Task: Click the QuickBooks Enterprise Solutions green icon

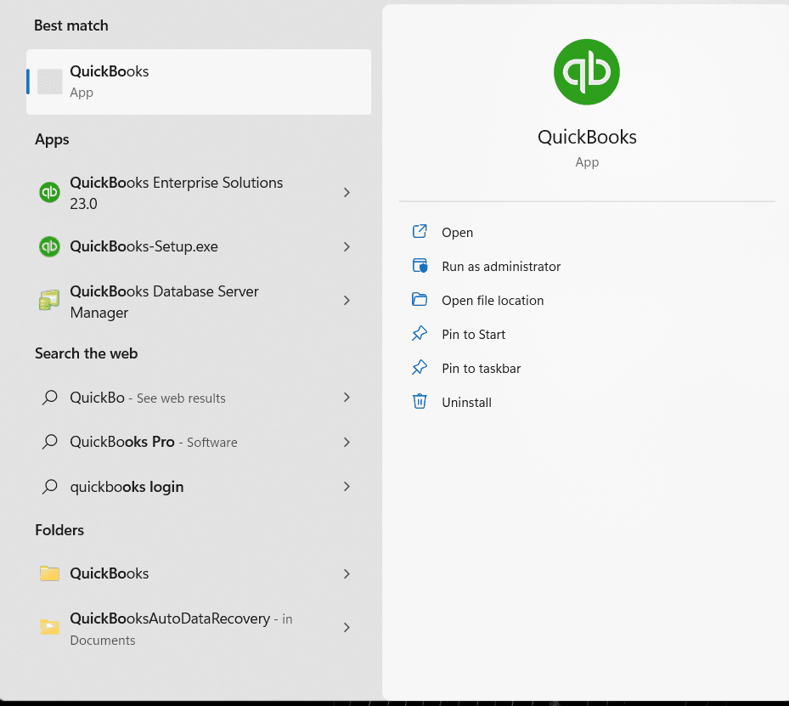Action: click(x=49, y=192)
